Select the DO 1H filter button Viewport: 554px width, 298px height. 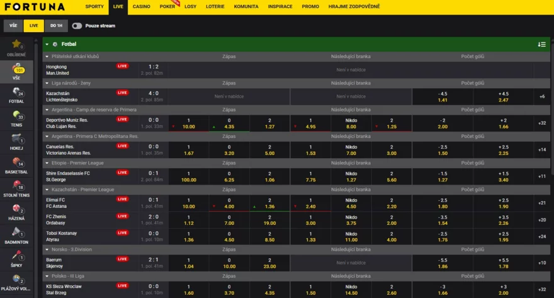pos(56,26)
